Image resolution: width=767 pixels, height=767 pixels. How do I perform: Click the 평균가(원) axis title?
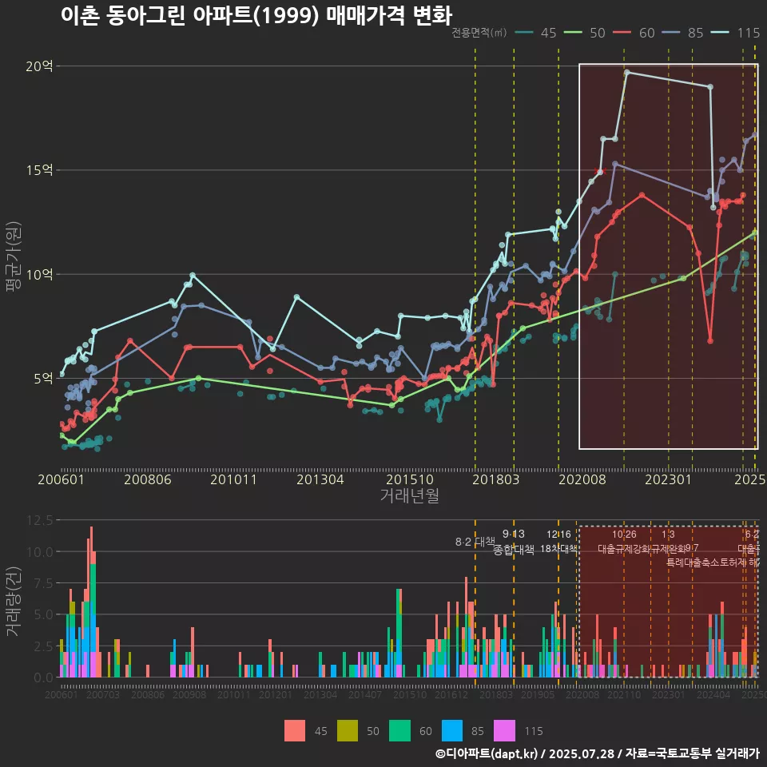[14, 256]
